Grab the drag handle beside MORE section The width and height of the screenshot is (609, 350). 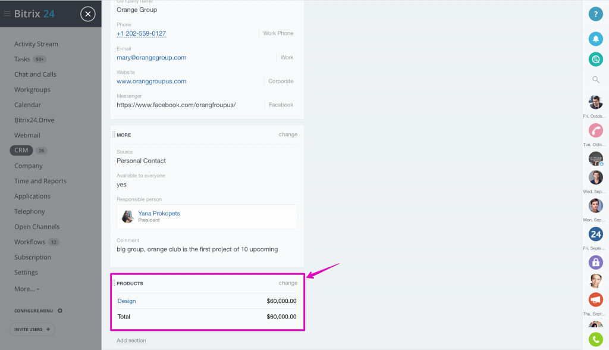[x=114, y=135]
